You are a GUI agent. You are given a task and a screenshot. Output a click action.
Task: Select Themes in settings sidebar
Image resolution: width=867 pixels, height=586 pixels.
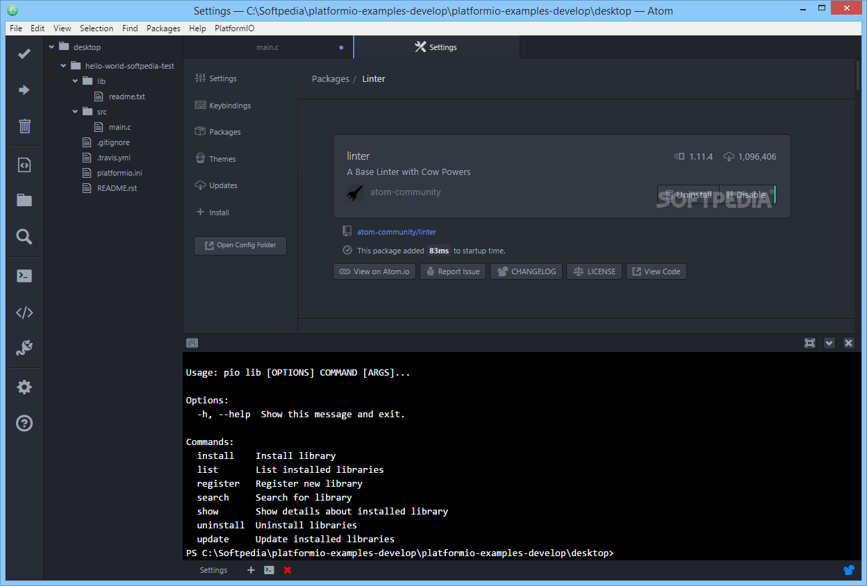[x=215, y=159]
